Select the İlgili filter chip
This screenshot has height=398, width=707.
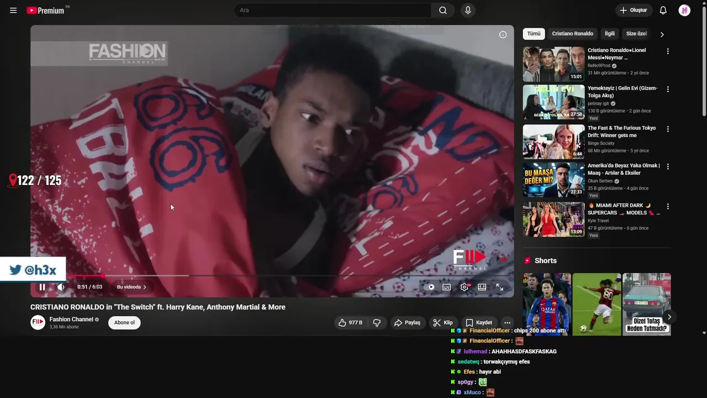tap(610, 34)
